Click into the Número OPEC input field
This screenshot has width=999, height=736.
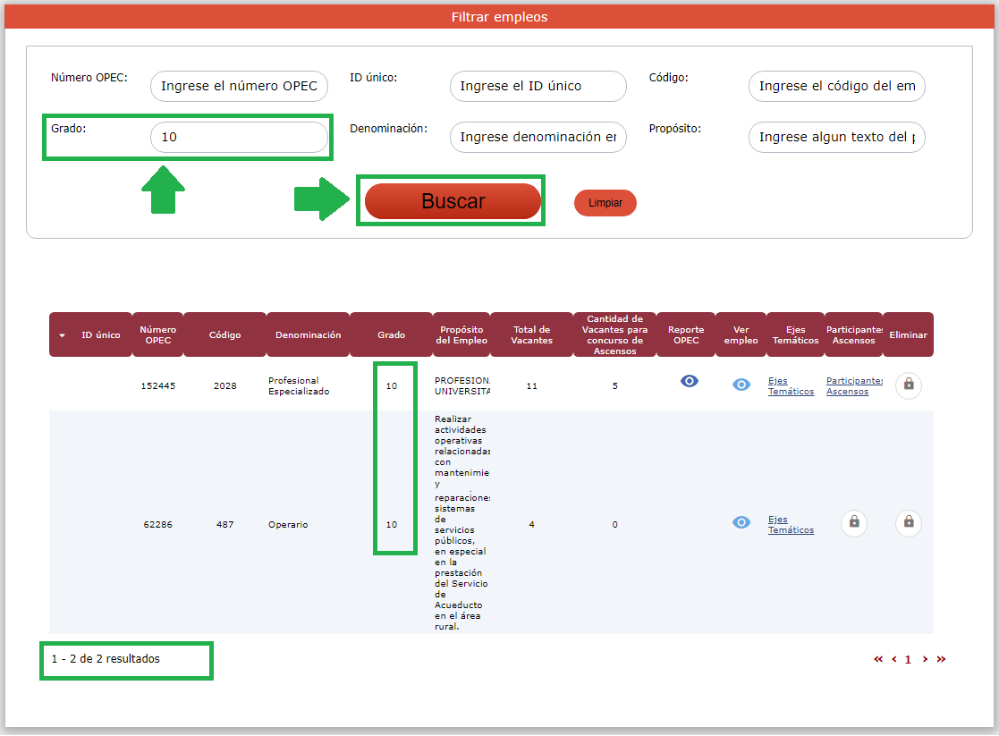(239, 86)
